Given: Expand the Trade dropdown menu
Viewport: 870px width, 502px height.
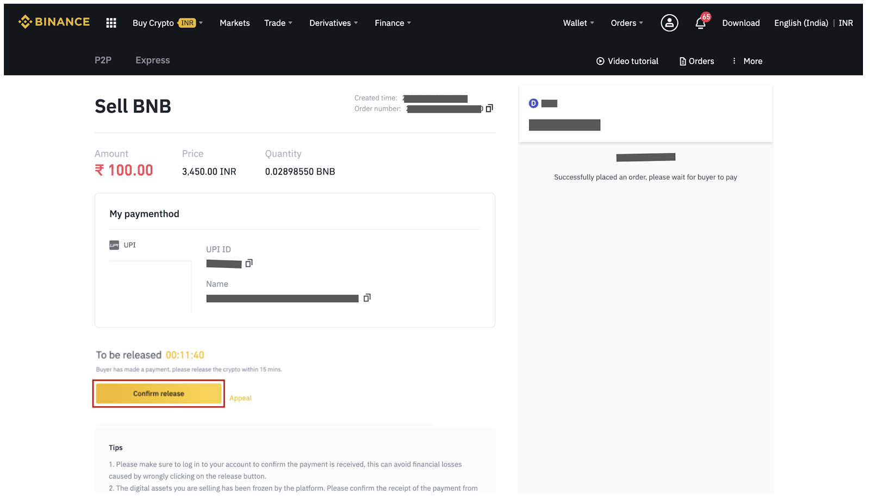Looking at the screenshot, I should click(x=278, y=23).
